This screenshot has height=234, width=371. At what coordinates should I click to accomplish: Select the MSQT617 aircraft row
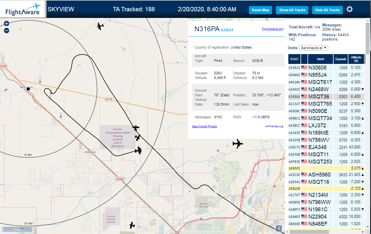[x=326, y=82]
